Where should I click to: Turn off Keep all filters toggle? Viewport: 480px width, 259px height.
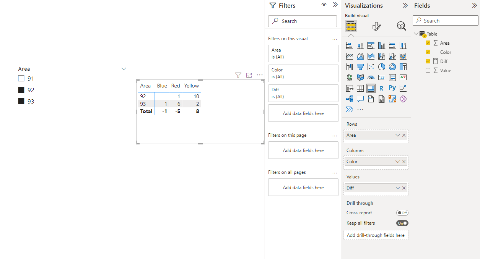click(402, 223)
